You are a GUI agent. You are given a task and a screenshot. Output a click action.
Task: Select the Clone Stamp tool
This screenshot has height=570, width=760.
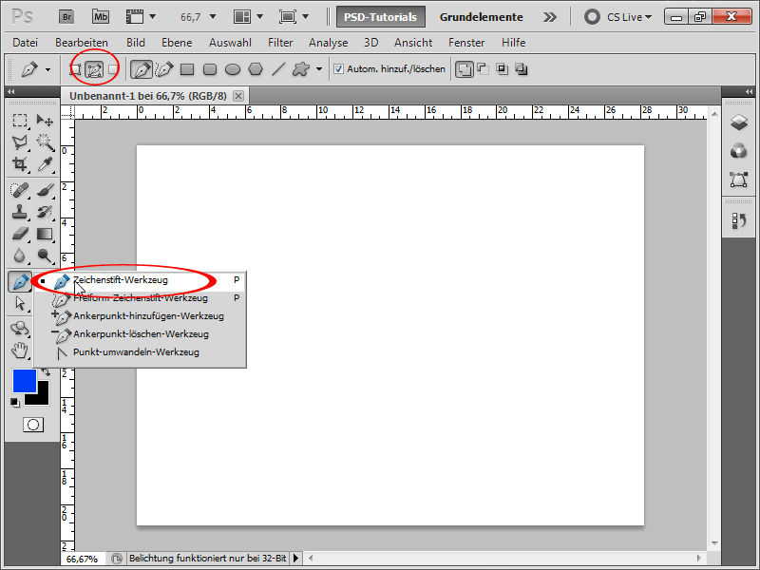click(x=20, y=212)
